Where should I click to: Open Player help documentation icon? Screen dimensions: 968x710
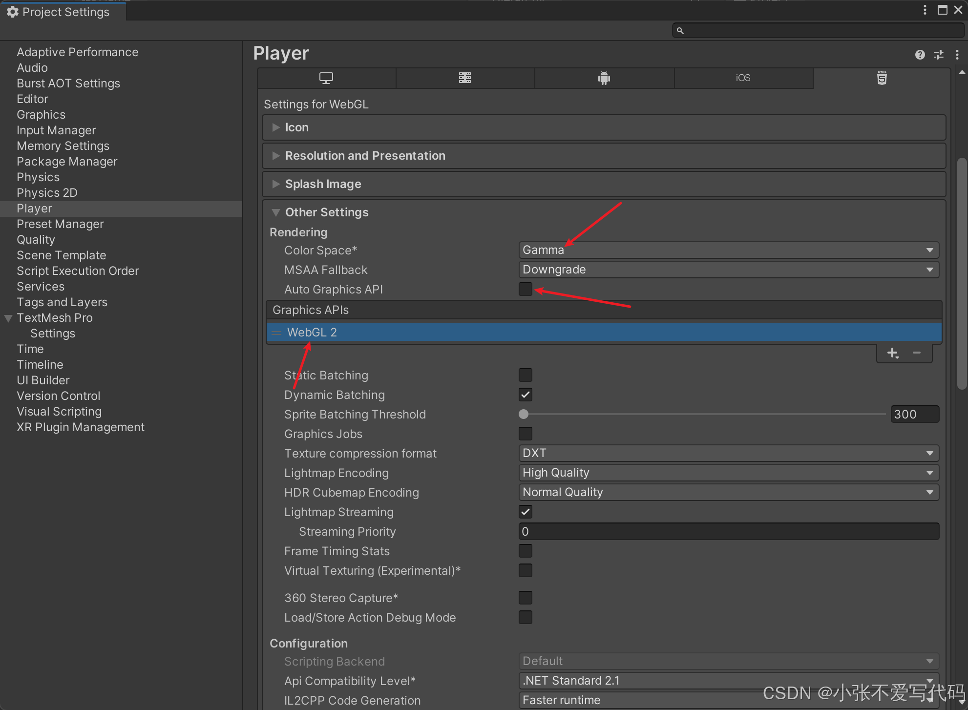920,55
